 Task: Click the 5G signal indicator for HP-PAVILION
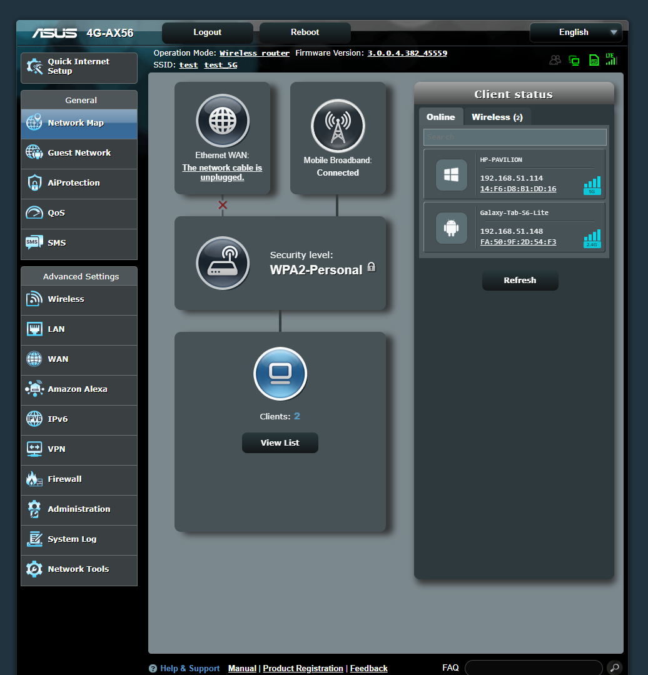point(592,186)
